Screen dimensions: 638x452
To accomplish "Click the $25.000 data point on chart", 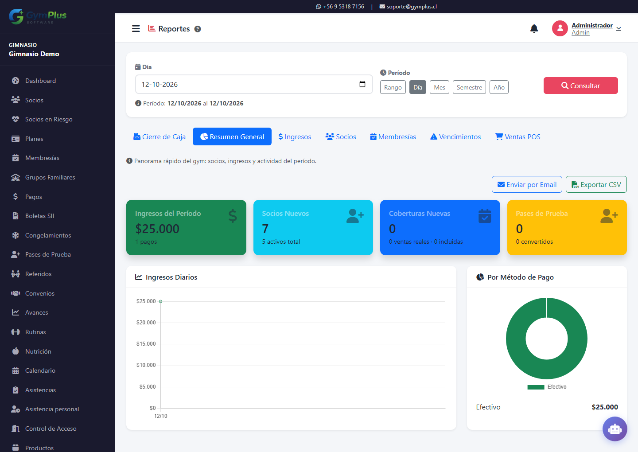I will pos(160,301).
